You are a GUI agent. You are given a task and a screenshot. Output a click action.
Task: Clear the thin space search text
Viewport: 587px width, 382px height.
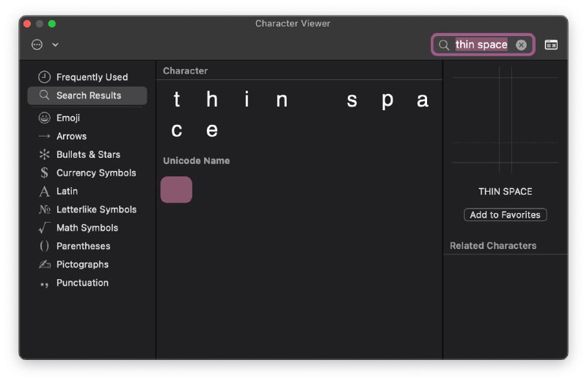pyautogui.click(x=521, y=45)
